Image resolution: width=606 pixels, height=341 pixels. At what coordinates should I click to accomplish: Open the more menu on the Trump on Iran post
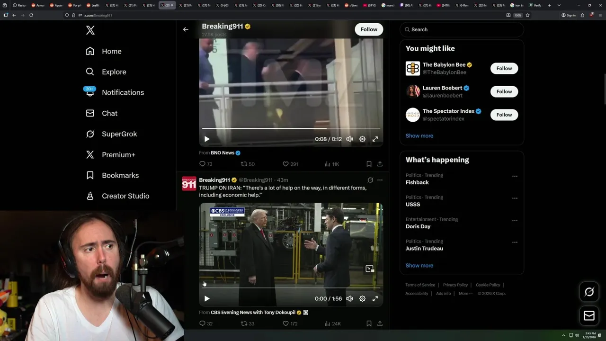(x=380, y=180)
